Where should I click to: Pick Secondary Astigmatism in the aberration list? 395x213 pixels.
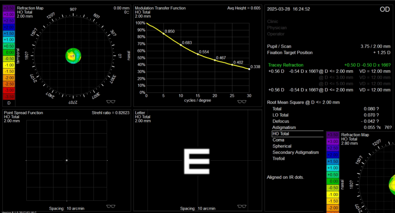coord(296,152)
